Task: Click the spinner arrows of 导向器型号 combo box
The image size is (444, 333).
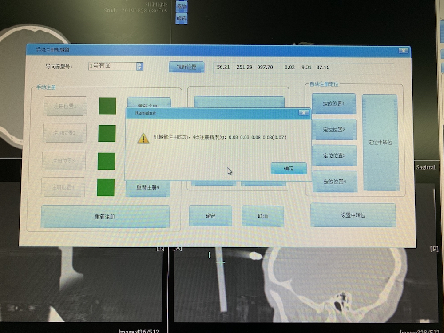Action: click(140, 66)
